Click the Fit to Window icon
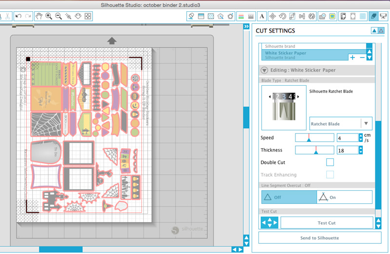 coord(88,17)
